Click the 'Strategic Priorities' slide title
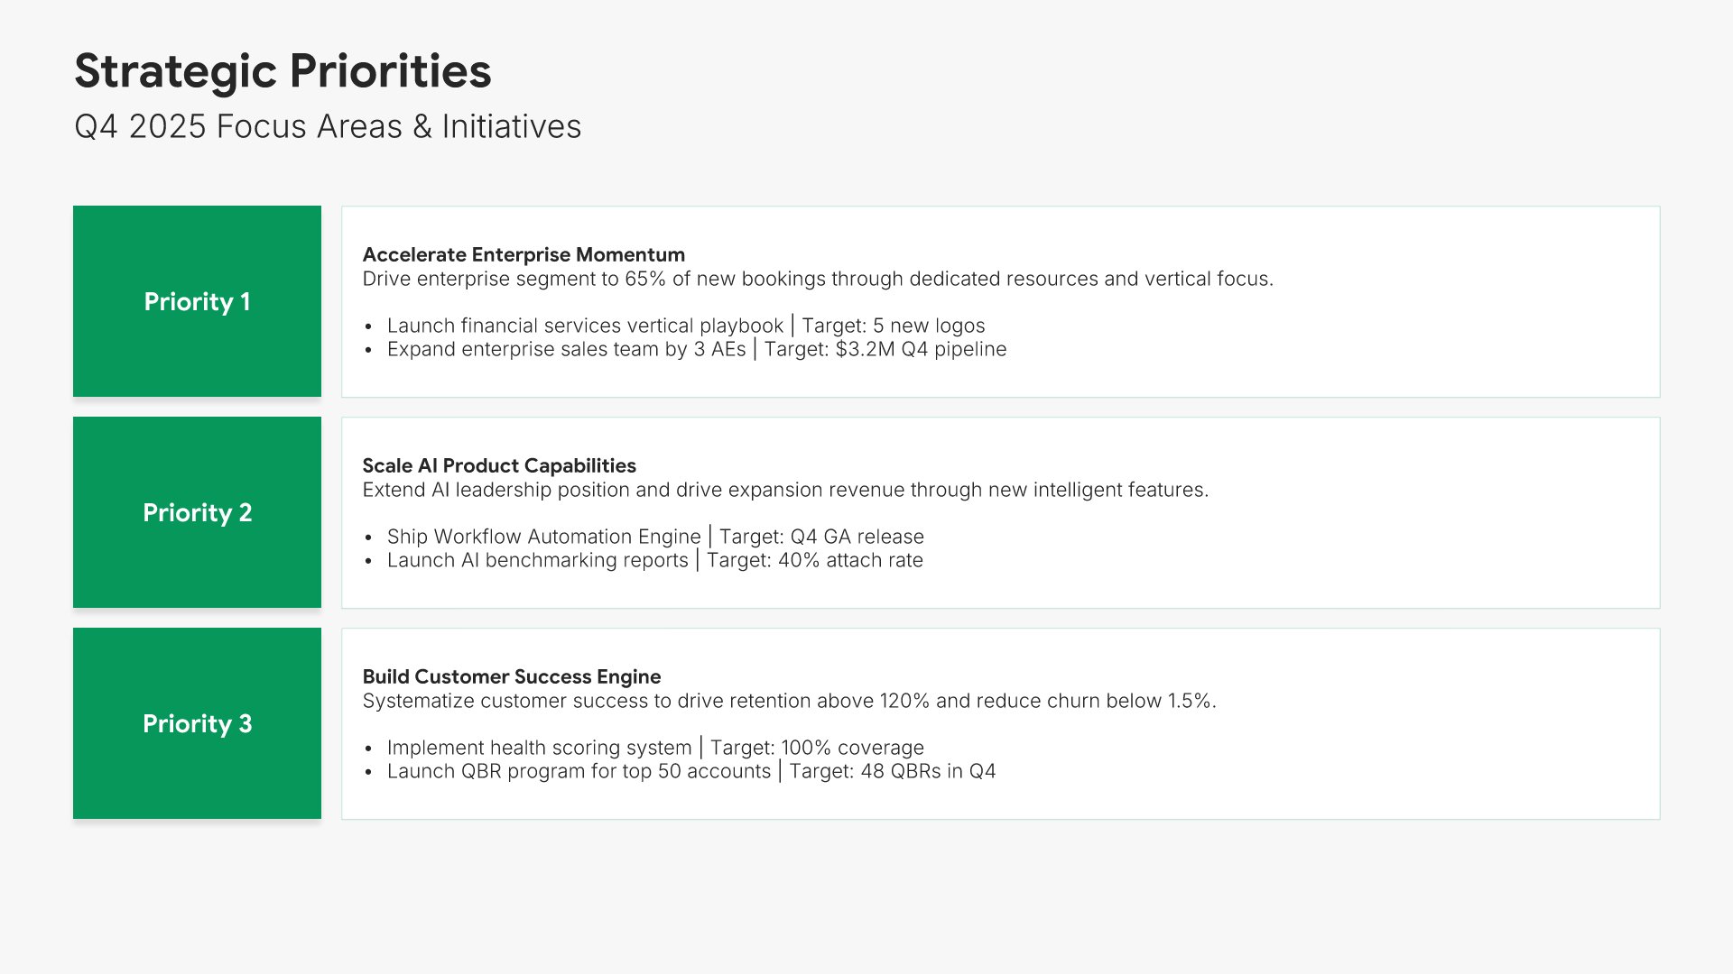This screenshot has width=1733, height=974. point(283,71)
